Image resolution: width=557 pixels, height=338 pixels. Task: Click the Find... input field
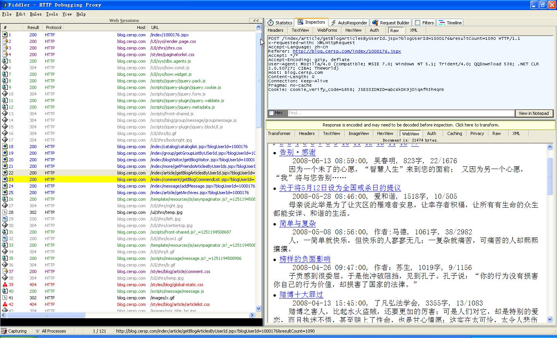(401, 113)
